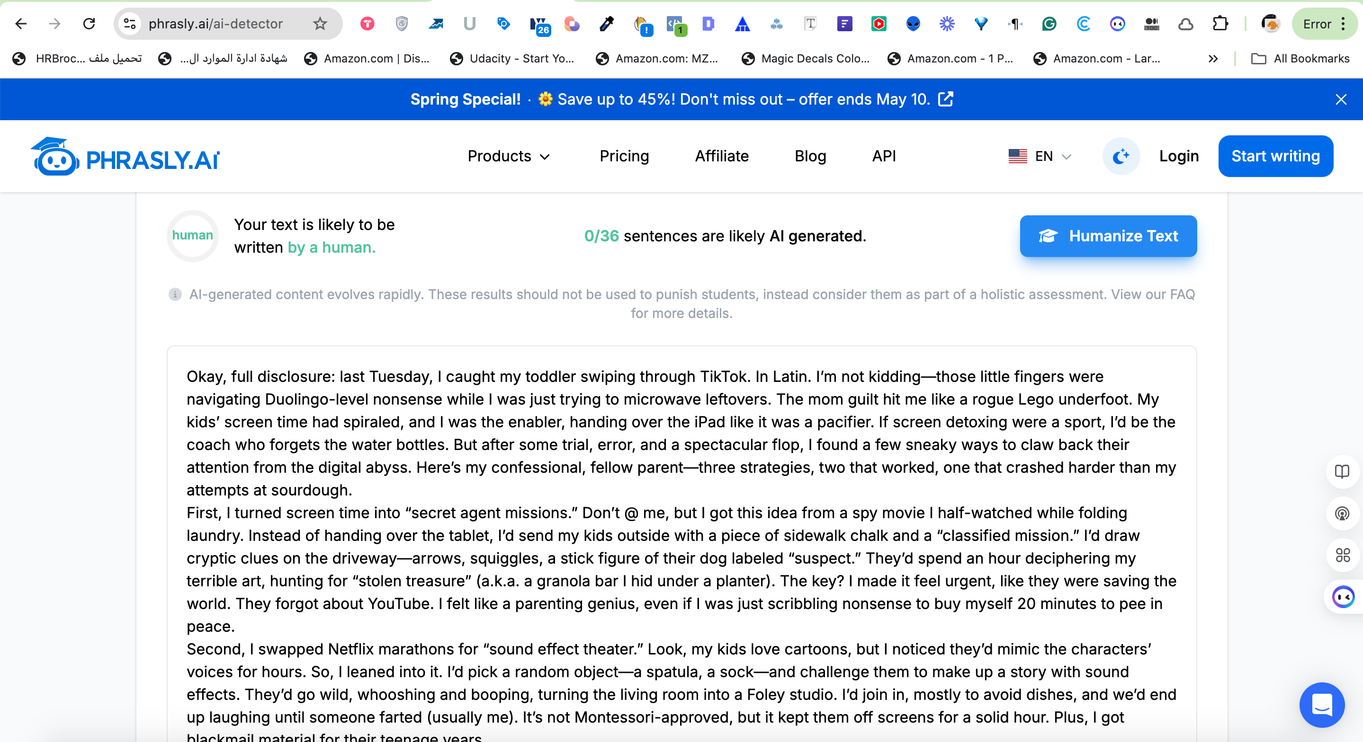The height and width of the screenshot is (742, 1363).
Task: Open the gray shield extension icon
Action: coord(402,24)
